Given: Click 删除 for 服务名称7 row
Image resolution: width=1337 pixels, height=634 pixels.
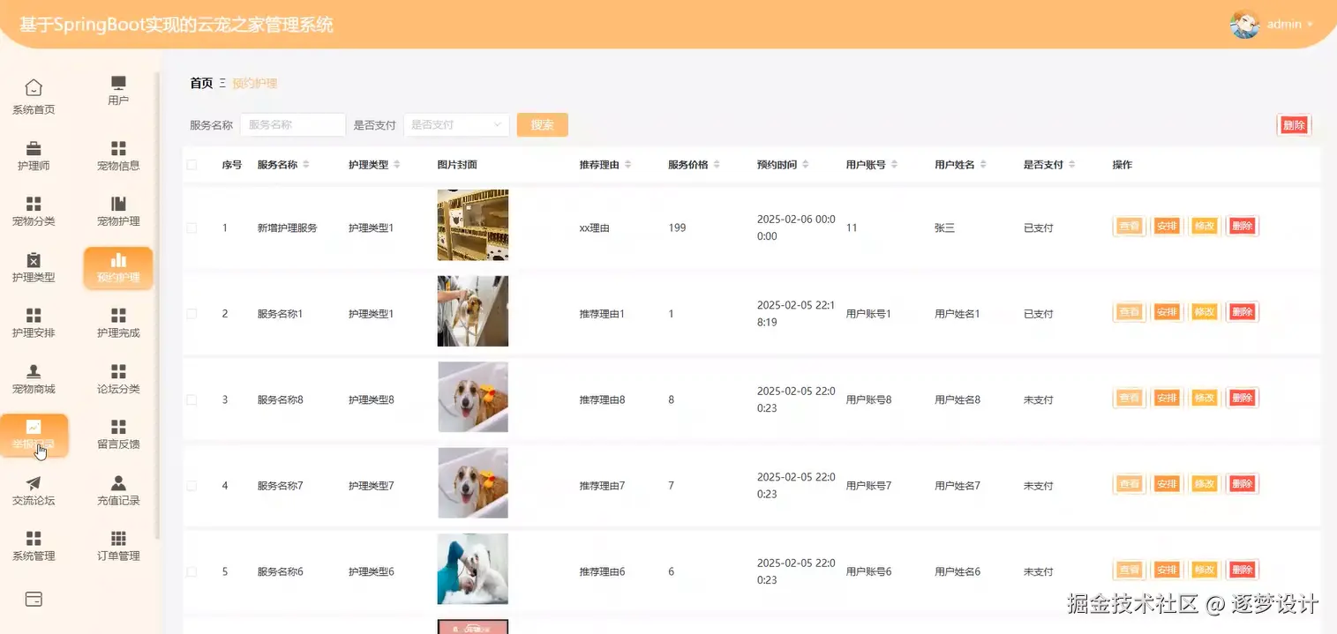Looking at the screenshot, I should tap(1243, 484).
